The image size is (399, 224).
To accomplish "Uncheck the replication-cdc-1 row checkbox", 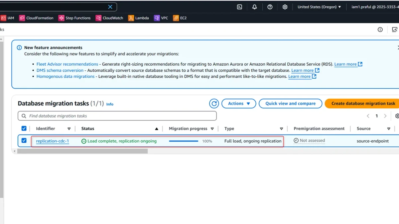I will [24, 141].
